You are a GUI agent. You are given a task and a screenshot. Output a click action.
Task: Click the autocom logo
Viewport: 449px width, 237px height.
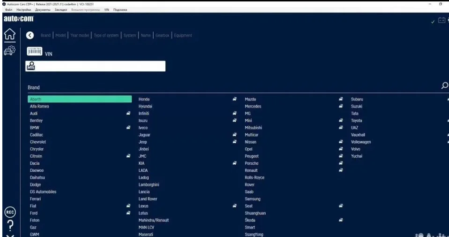19,19
